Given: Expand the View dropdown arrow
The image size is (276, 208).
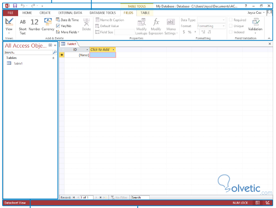Looking at the screenshot, I should tap(9, 33).
